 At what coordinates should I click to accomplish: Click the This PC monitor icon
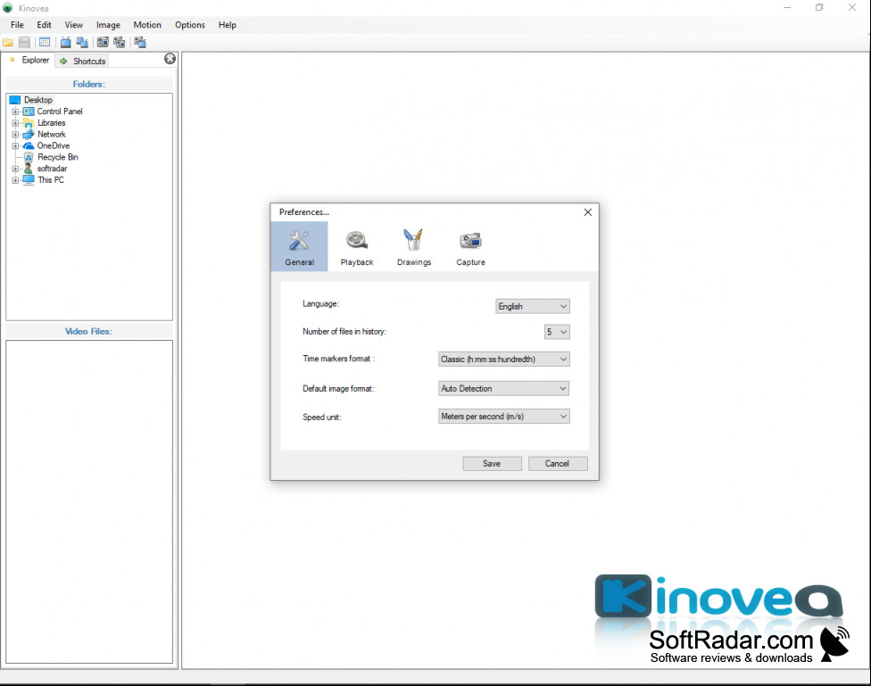pos(29,180)
